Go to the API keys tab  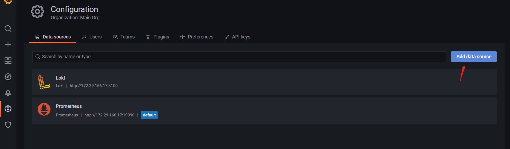(237, 37)
